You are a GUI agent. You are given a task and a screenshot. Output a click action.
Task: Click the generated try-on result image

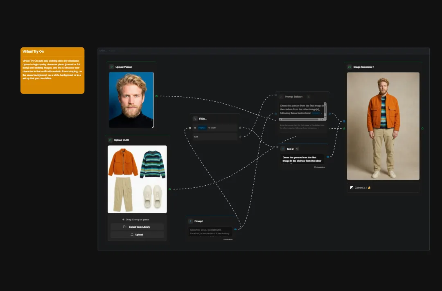[383, 126]
